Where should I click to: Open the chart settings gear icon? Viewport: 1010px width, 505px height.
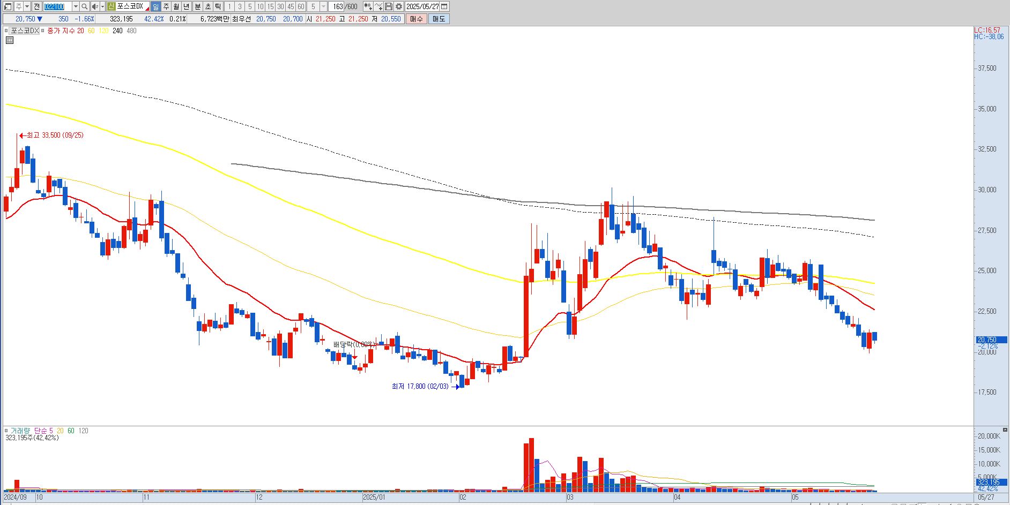point(399,6)
